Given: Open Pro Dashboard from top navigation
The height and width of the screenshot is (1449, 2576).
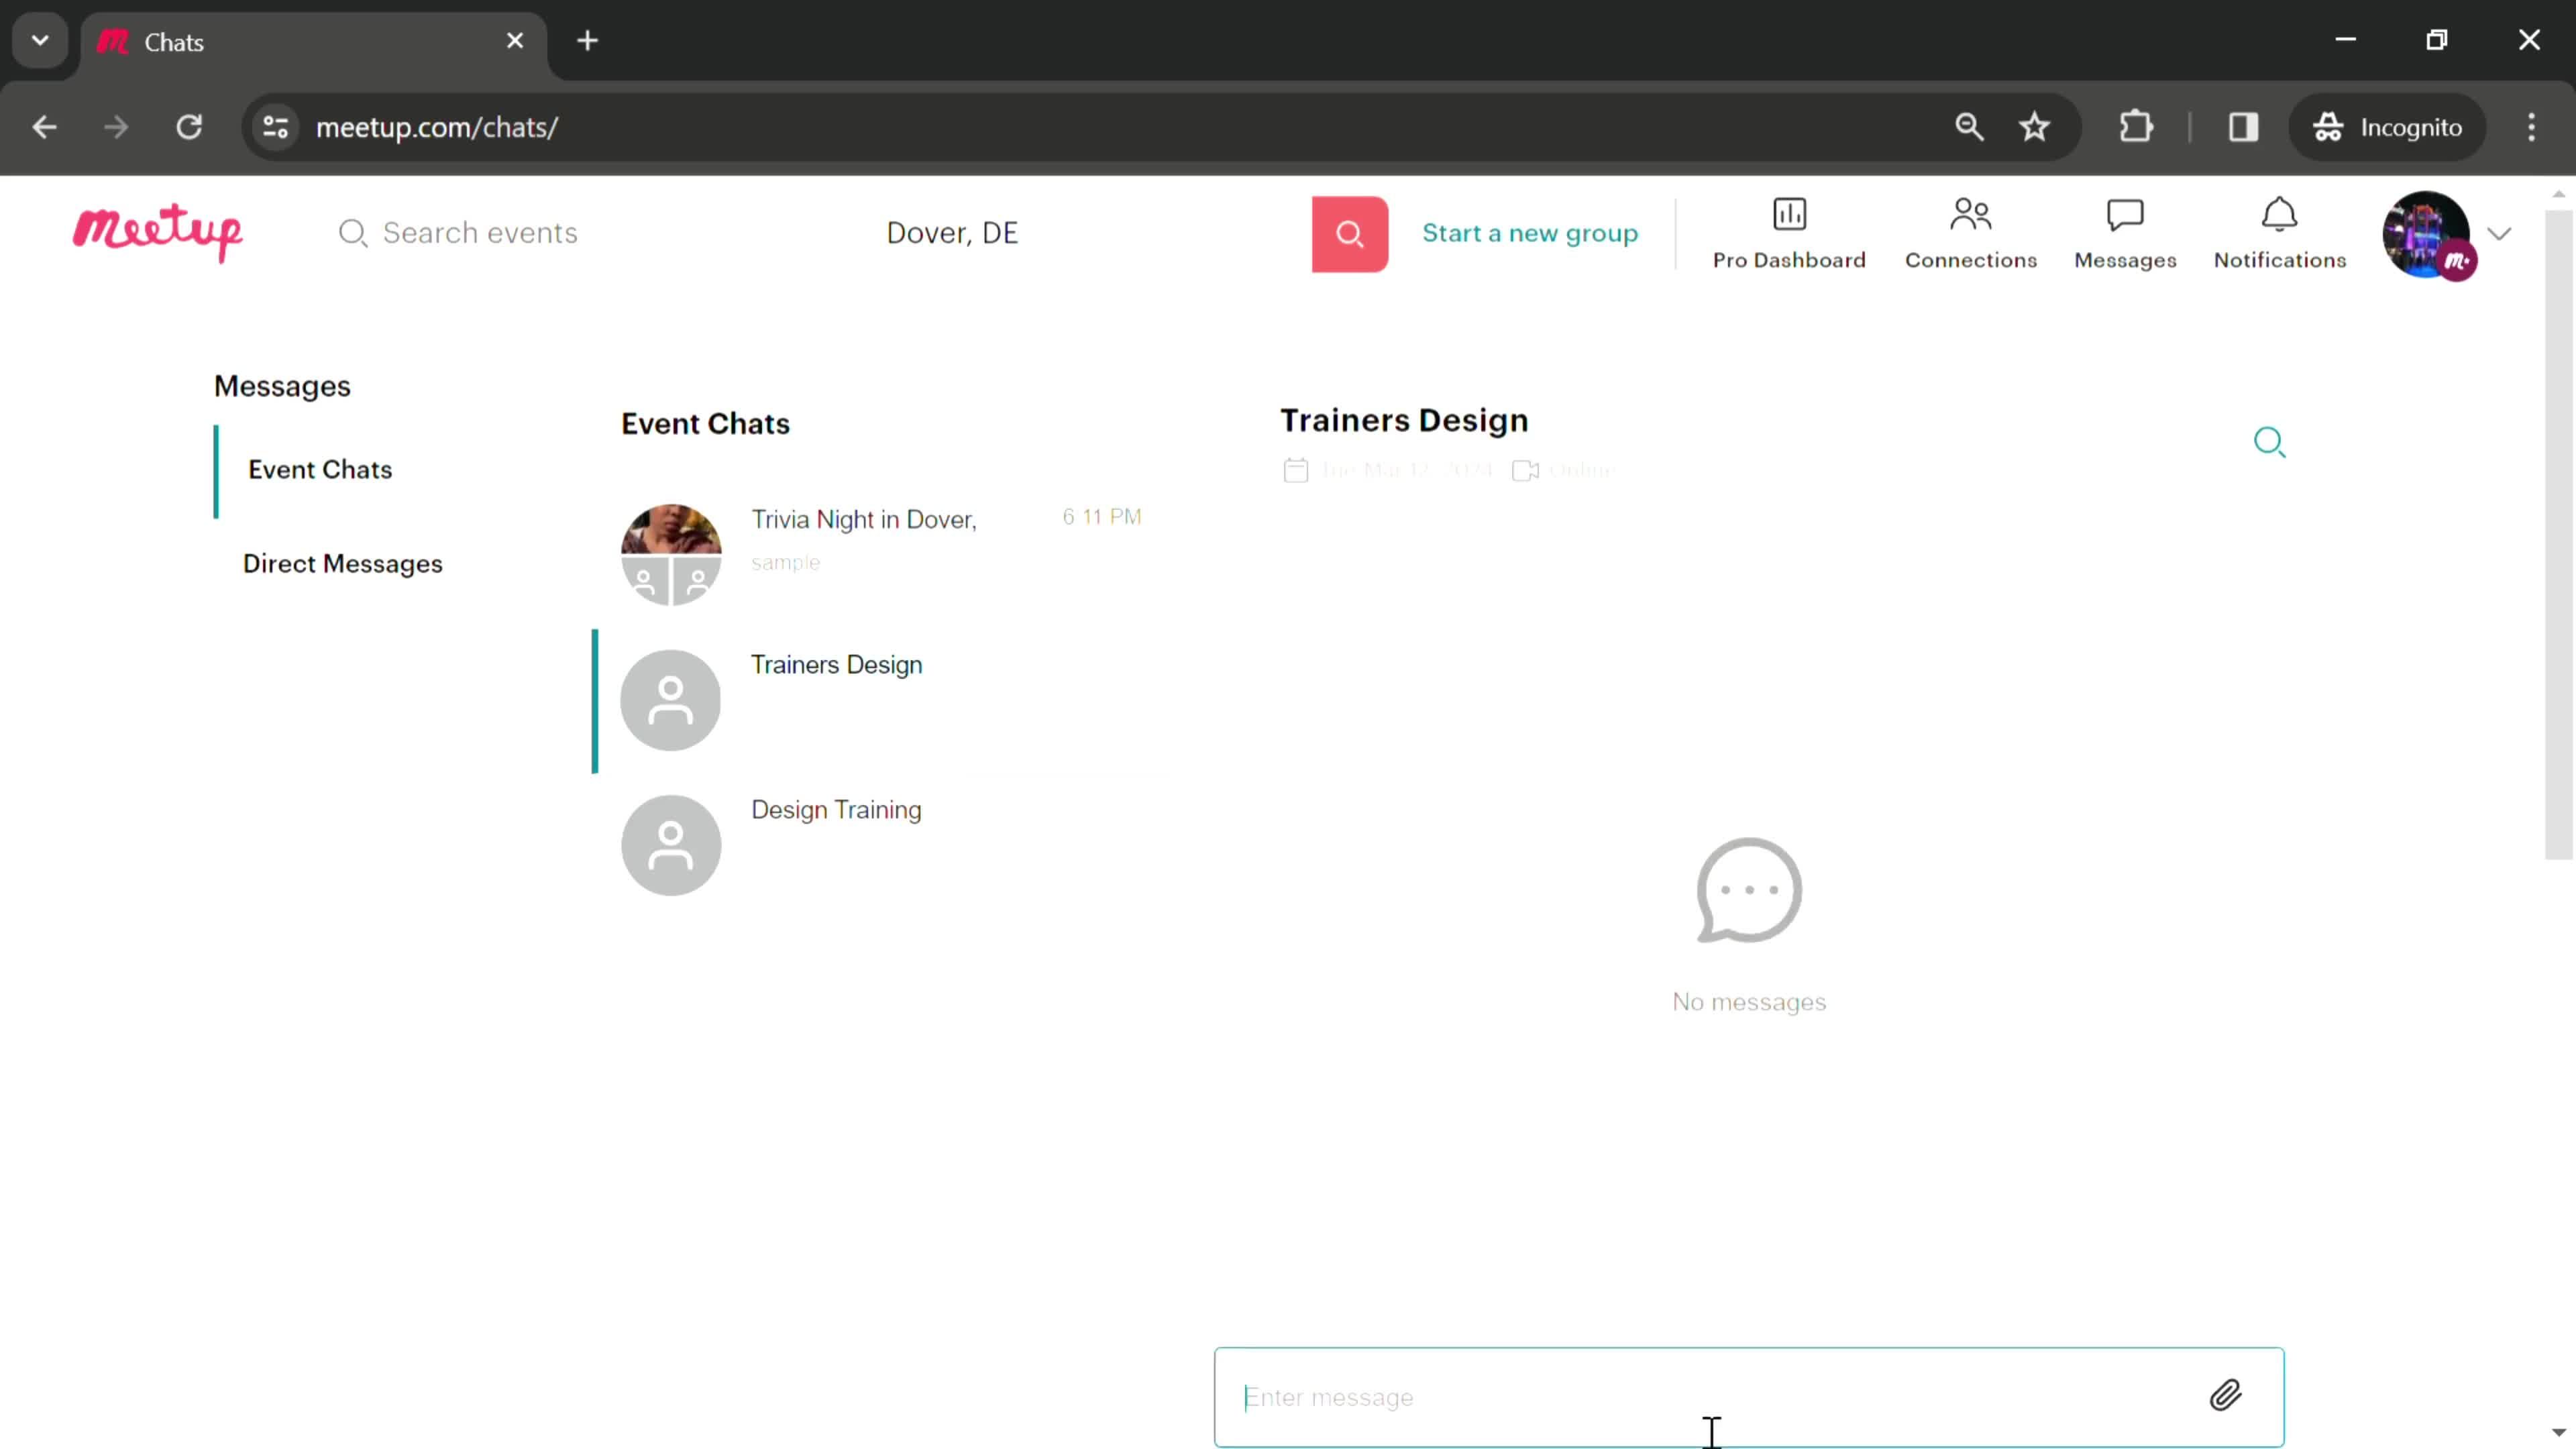Looking at the screenshot, I should pos(1788,231).
